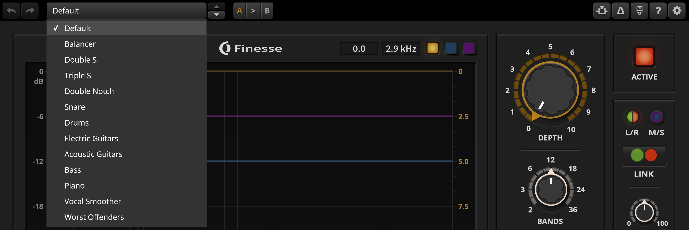Image resolution: width=689 pixels, height=230 pixels.
Task: Copy A to B with arrow button
Action: [x=253, y=11]
